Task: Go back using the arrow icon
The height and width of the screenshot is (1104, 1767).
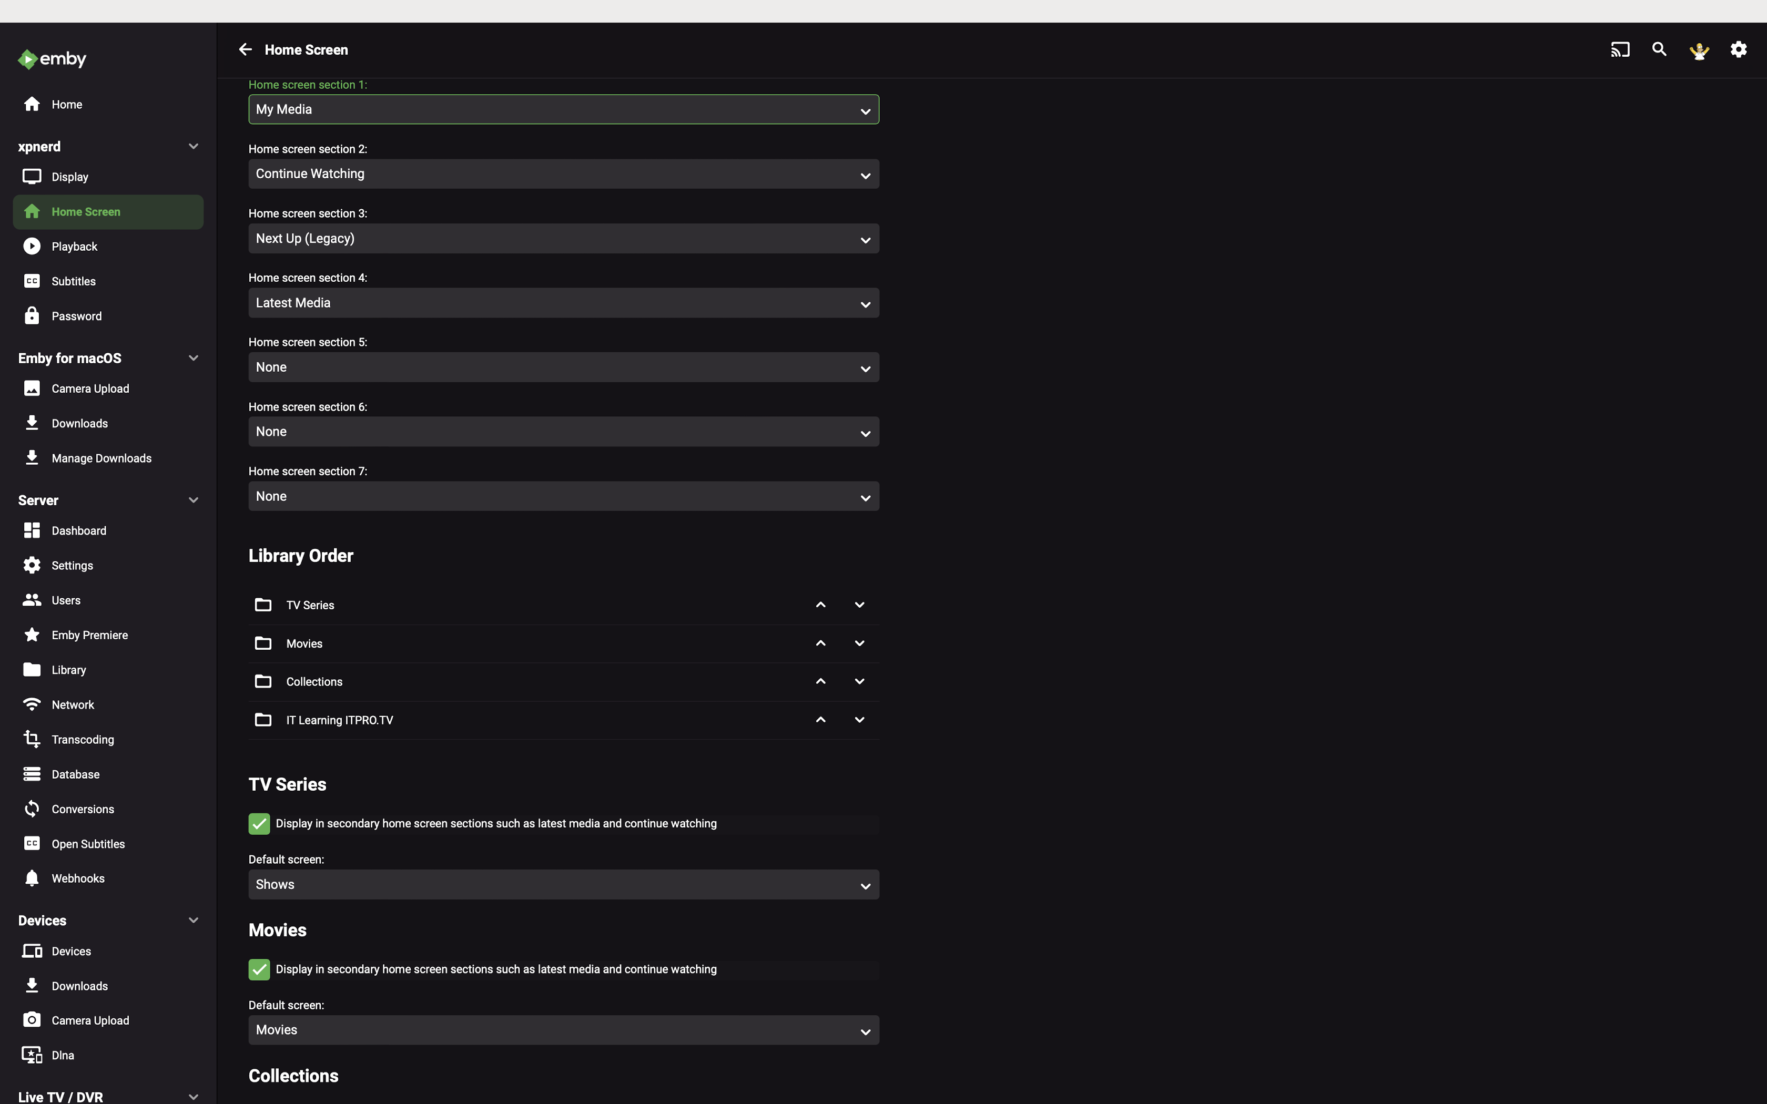Action: [x=246, y=49]
